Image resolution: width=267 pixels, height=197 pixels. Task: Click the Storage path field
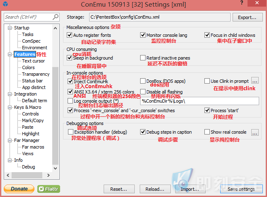click(160, 17)
